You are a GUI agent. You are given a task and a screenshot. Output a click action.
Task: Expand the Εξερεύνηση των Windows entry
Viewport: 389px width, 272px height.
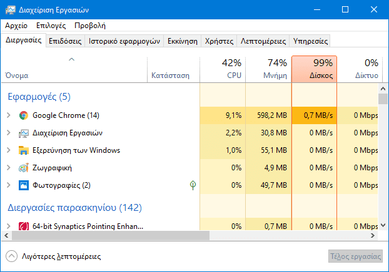pyautogui.click(x=8, y=150)
